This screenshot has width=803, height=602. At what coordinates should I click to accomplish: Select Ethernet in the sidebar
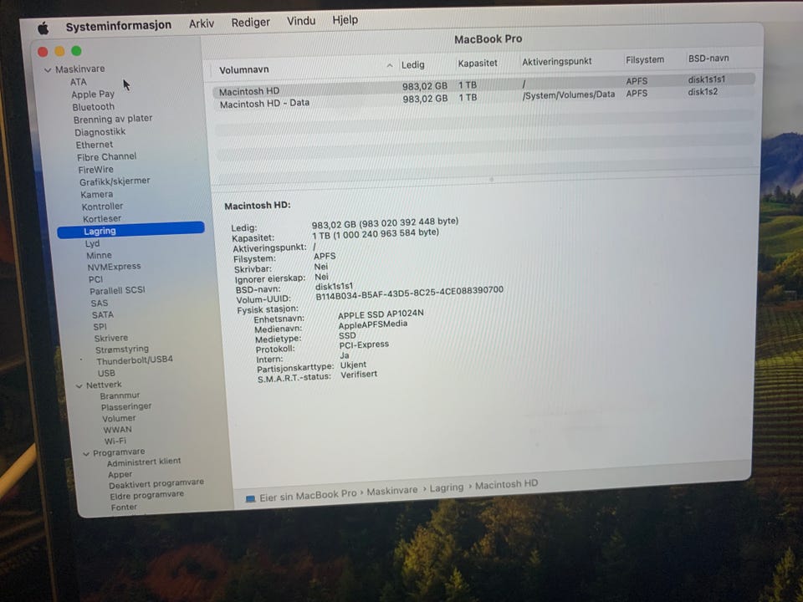point(95,145)
